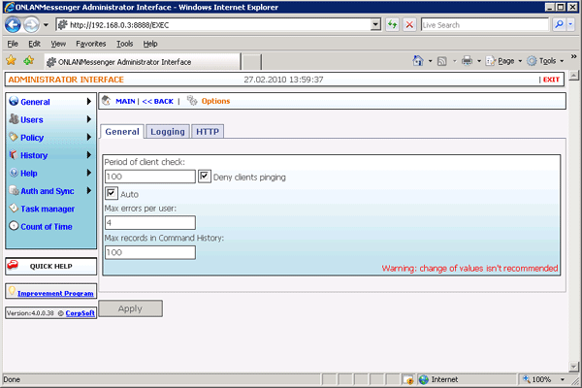
Task: Click the MAIN navigation link
Action: (125, 101)
